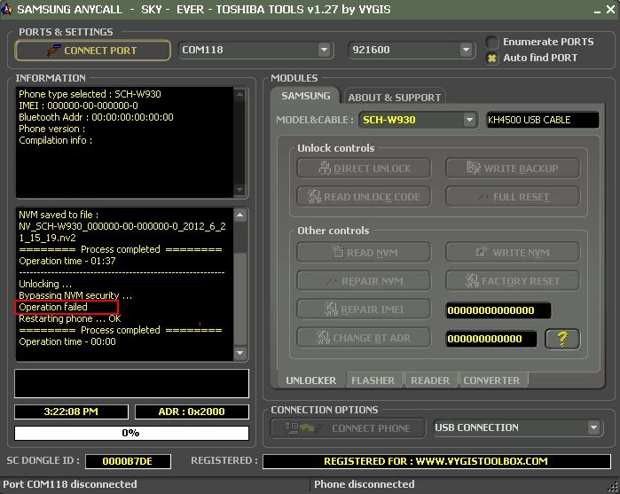This screenshot has height=494, width=620.
Task: Click the yellow question mark help icon
Action: pyautogui.click(x=562, y=339)
